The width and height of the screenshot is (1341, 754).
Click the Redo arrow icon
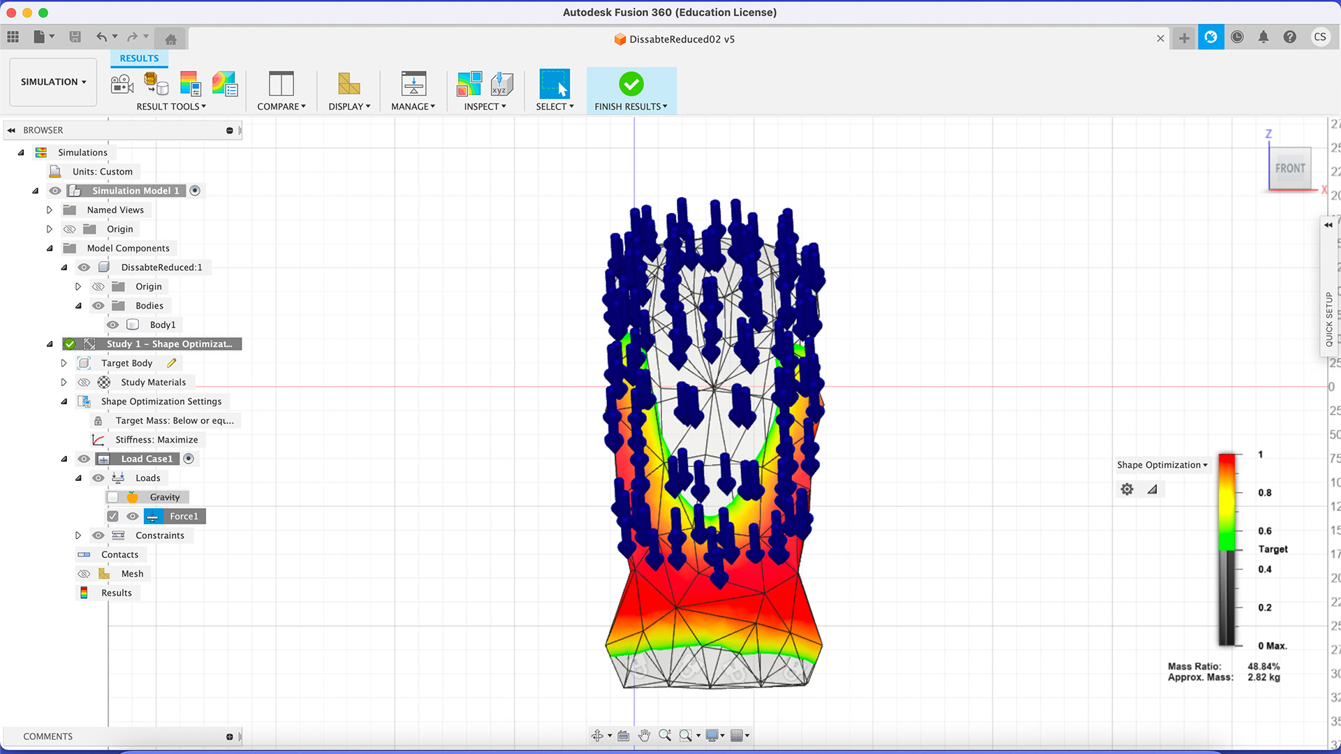(133, 37)
